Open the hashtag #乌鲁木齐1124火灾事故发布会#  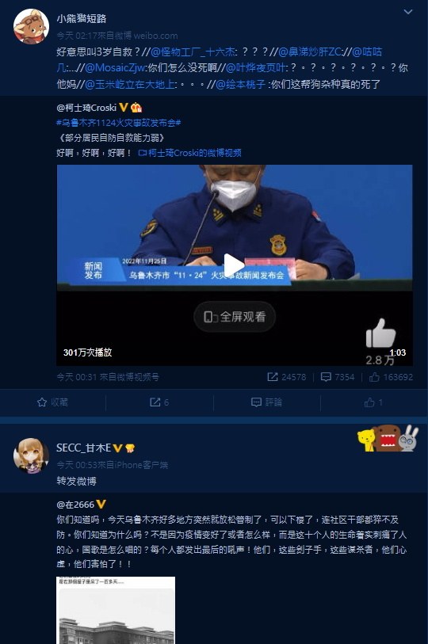[x=118, y=123]
